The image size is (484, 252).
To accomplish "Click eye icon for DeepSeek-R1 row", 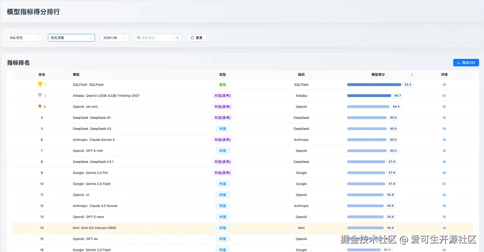I will [444, 118].
